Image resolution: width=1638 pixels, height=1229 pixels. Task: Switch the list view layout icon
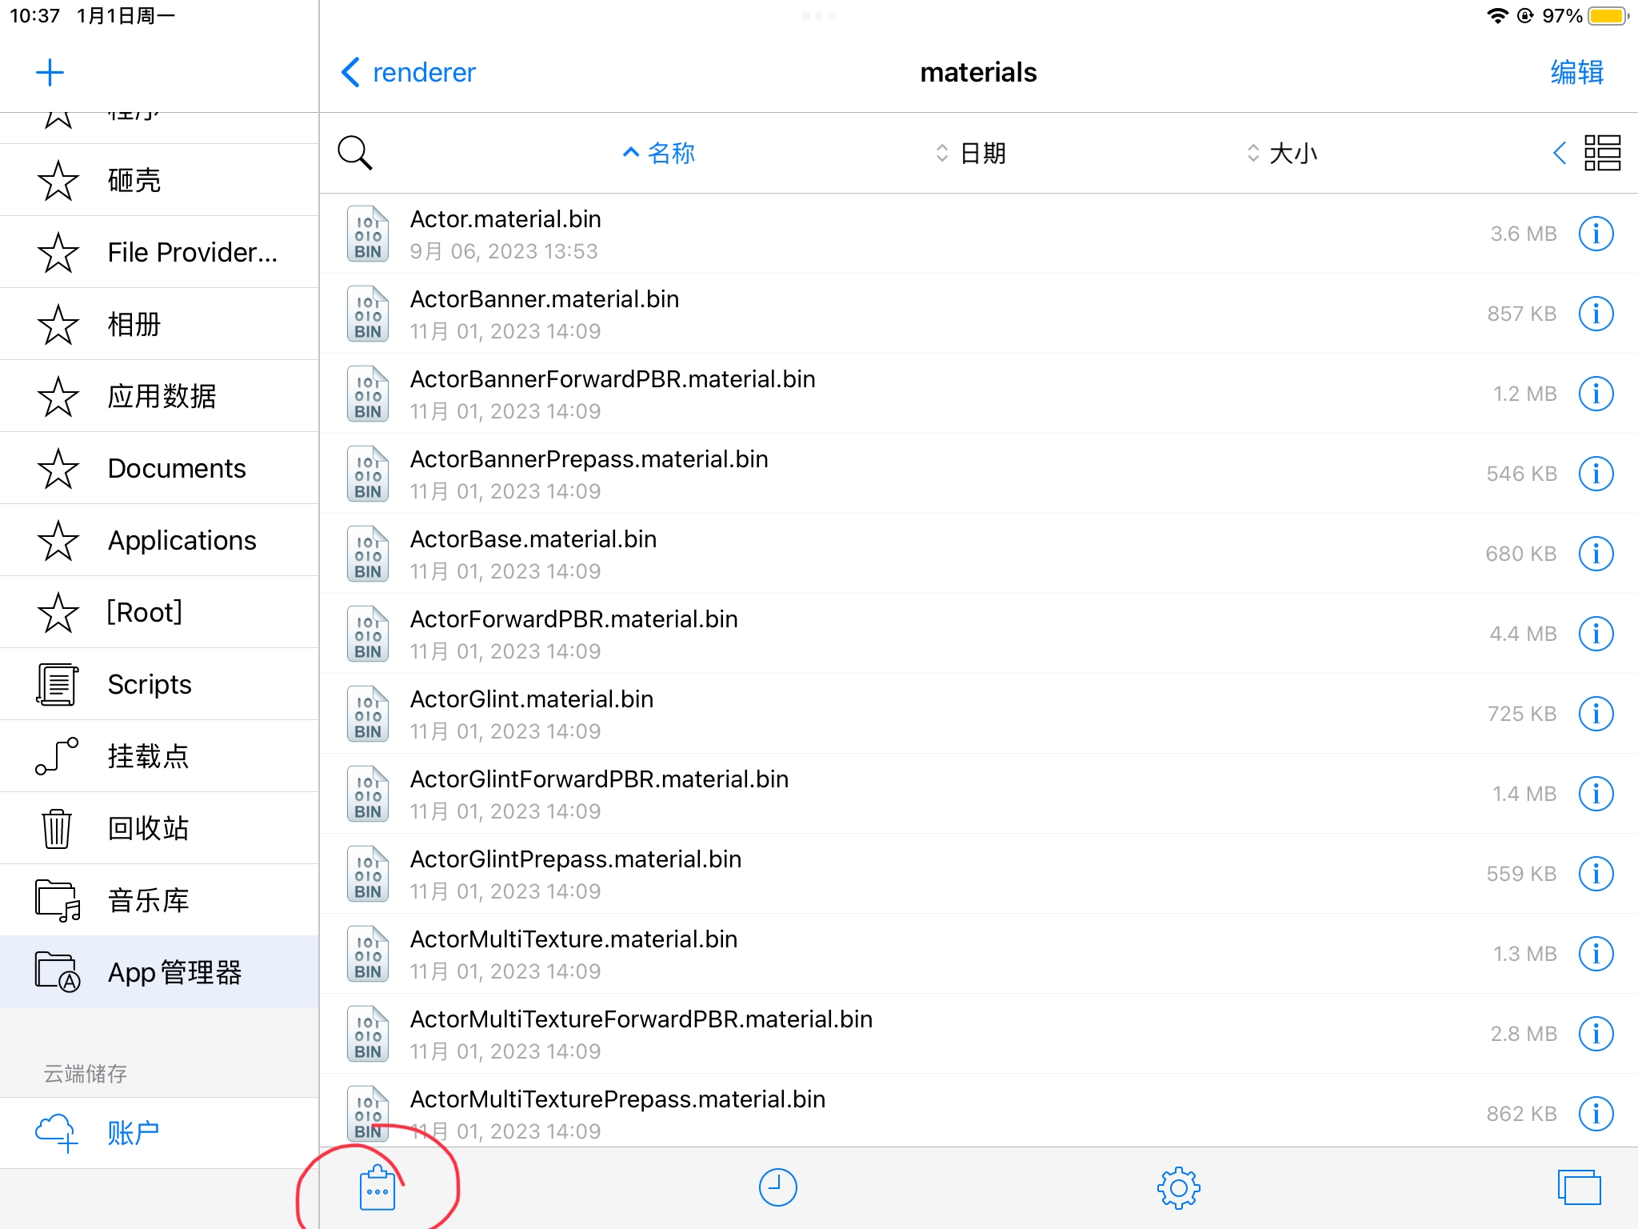[x=1602, y=152]
